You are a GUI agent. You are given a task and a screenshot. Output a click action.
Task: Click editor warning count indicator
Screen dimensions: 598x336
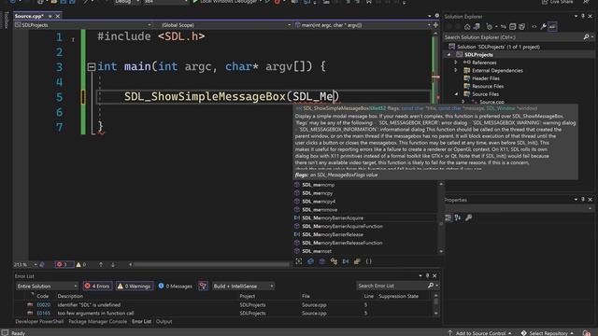[x=81, y=264]
